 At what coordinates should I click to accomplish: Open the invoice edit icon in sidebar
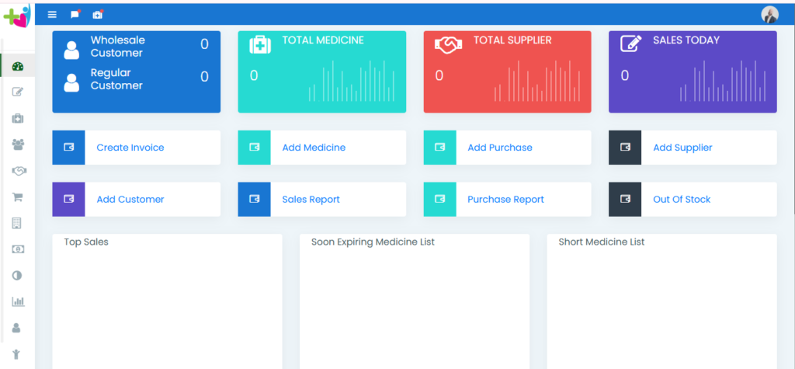(x=17, y=92)
